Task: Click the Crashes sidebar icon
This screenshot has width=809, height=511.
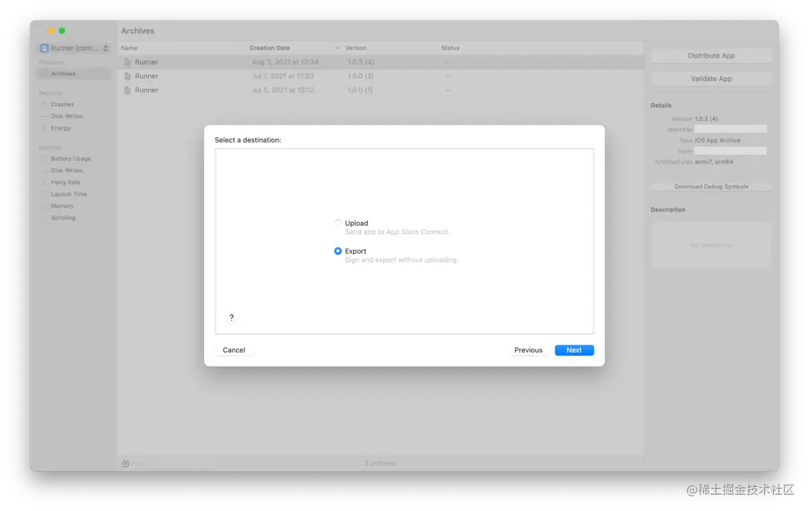Action: click(44, 104)
